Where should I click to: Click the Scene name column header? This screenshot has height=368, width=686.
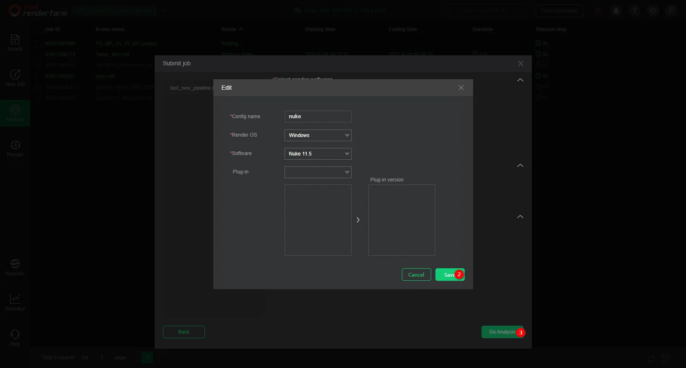[x=110, y=29]
